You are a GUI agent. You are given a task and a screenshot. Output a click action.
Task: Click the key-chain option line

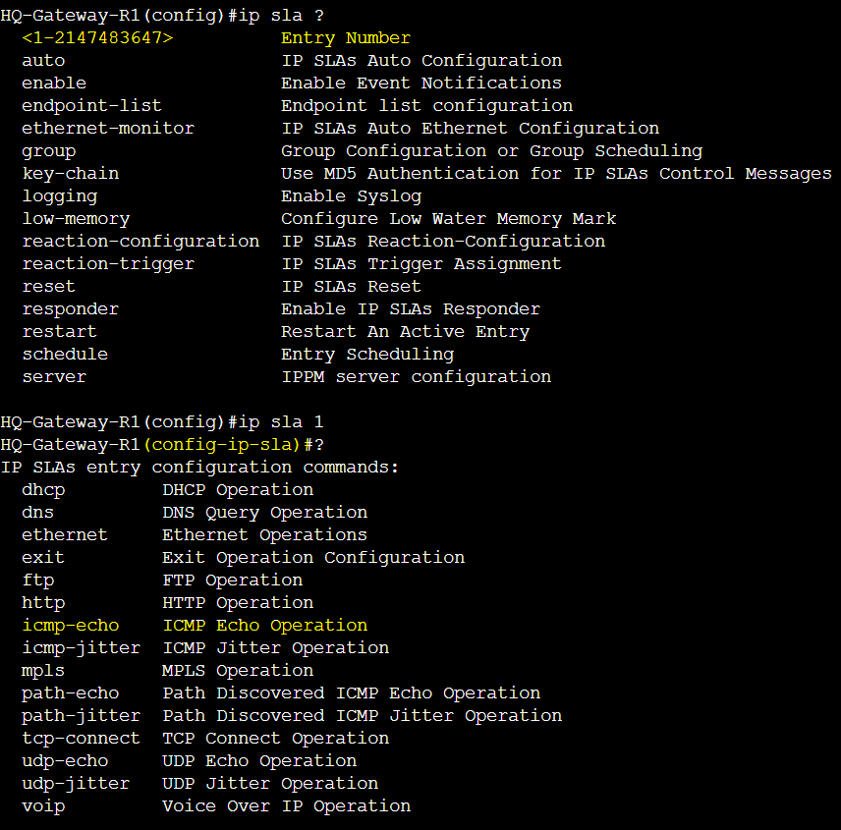click(426, 174)
